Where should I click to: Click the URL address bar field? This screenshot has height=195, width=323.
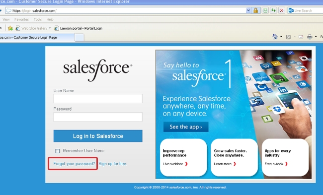pyautogui.click(x=128, y=10)
